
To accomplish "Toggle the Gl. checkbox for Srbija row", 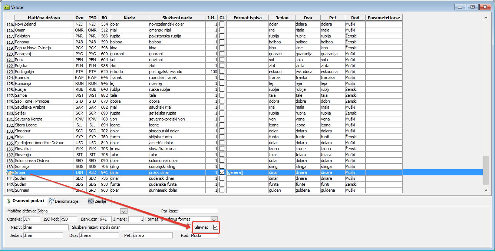I will [222, 172].
